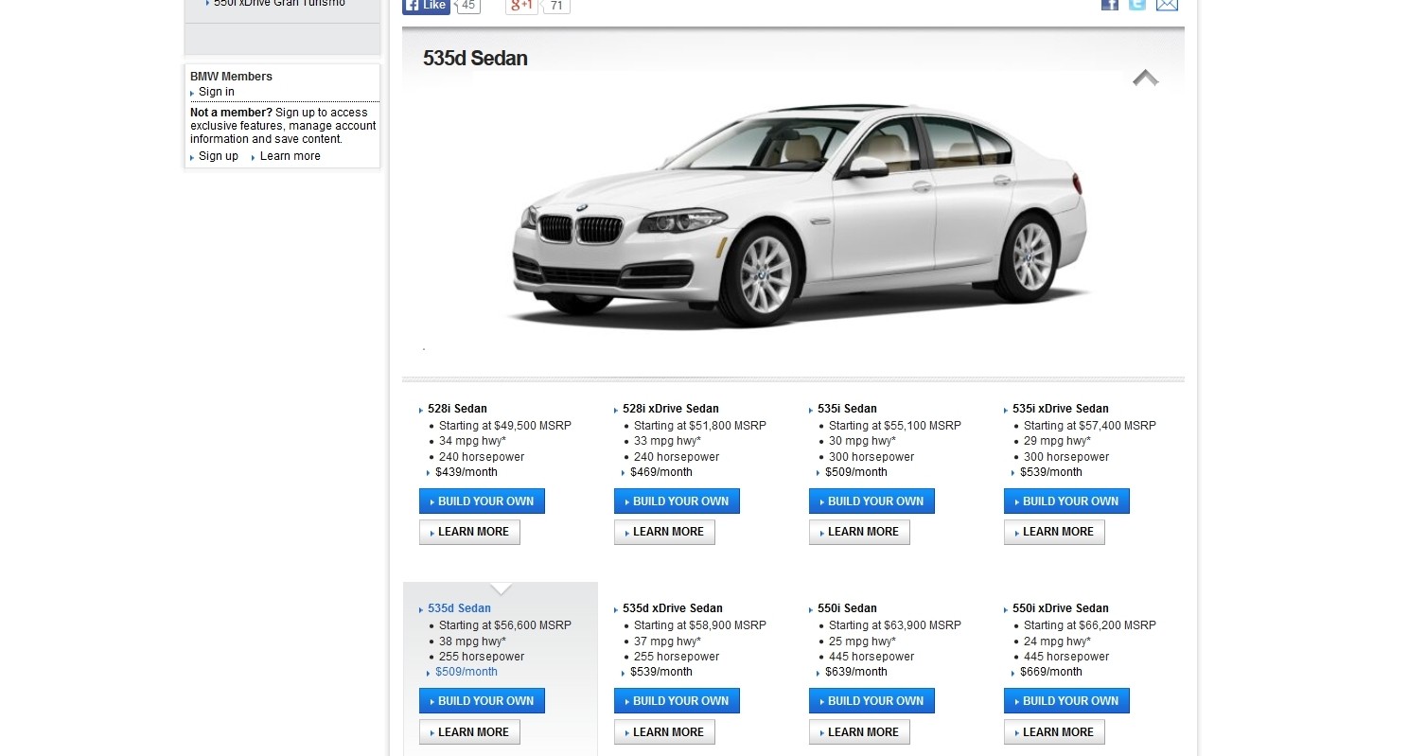Open the 535i xDrive Sedan model link
Image resolution: width=1426 pixels, height=756 pixels.
point(1060,409)
